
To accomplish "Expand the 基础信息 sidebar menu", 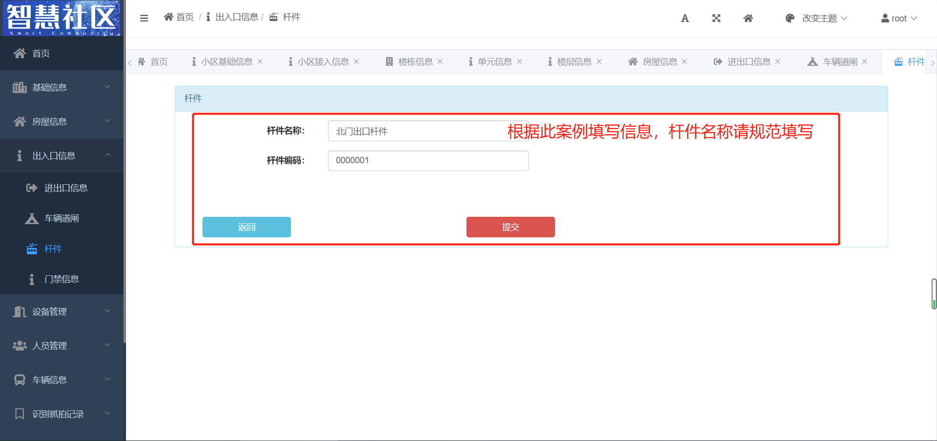I will (x=61, y=87).
